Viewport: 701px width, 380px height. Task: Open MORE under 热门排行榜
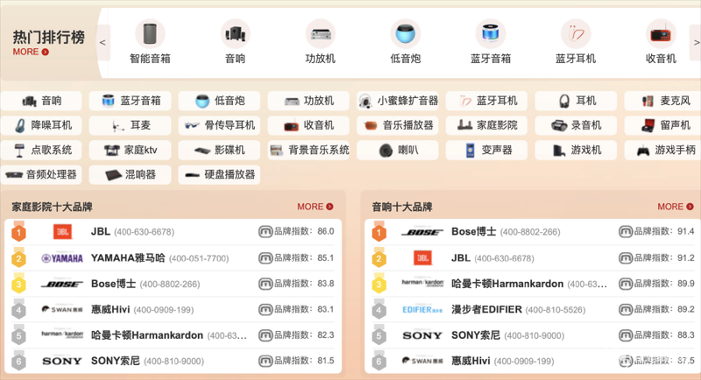[31, 52]
